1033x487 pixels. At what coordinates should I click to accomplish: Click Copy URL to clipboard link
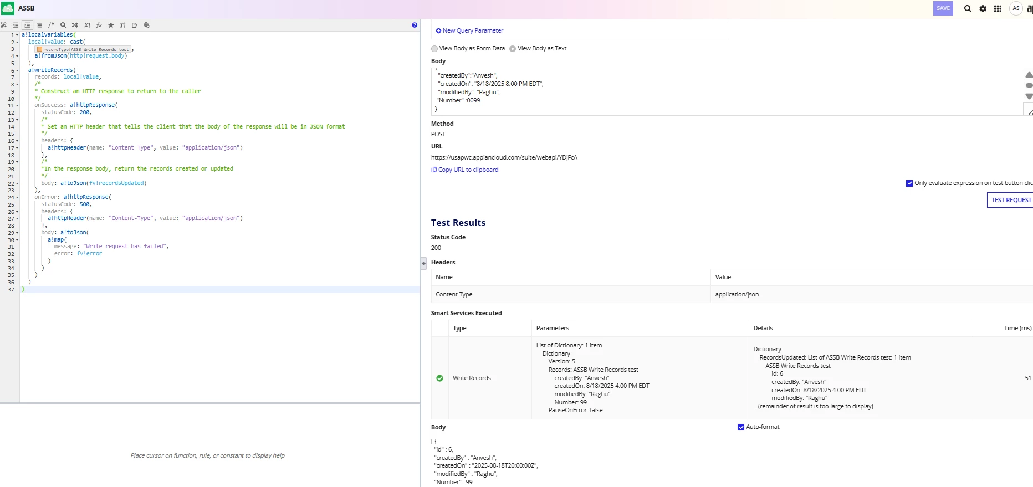point(468,170)
